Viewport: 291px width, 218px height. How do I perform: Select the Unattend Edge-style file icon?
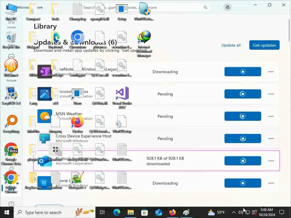(x=55, y=40)
